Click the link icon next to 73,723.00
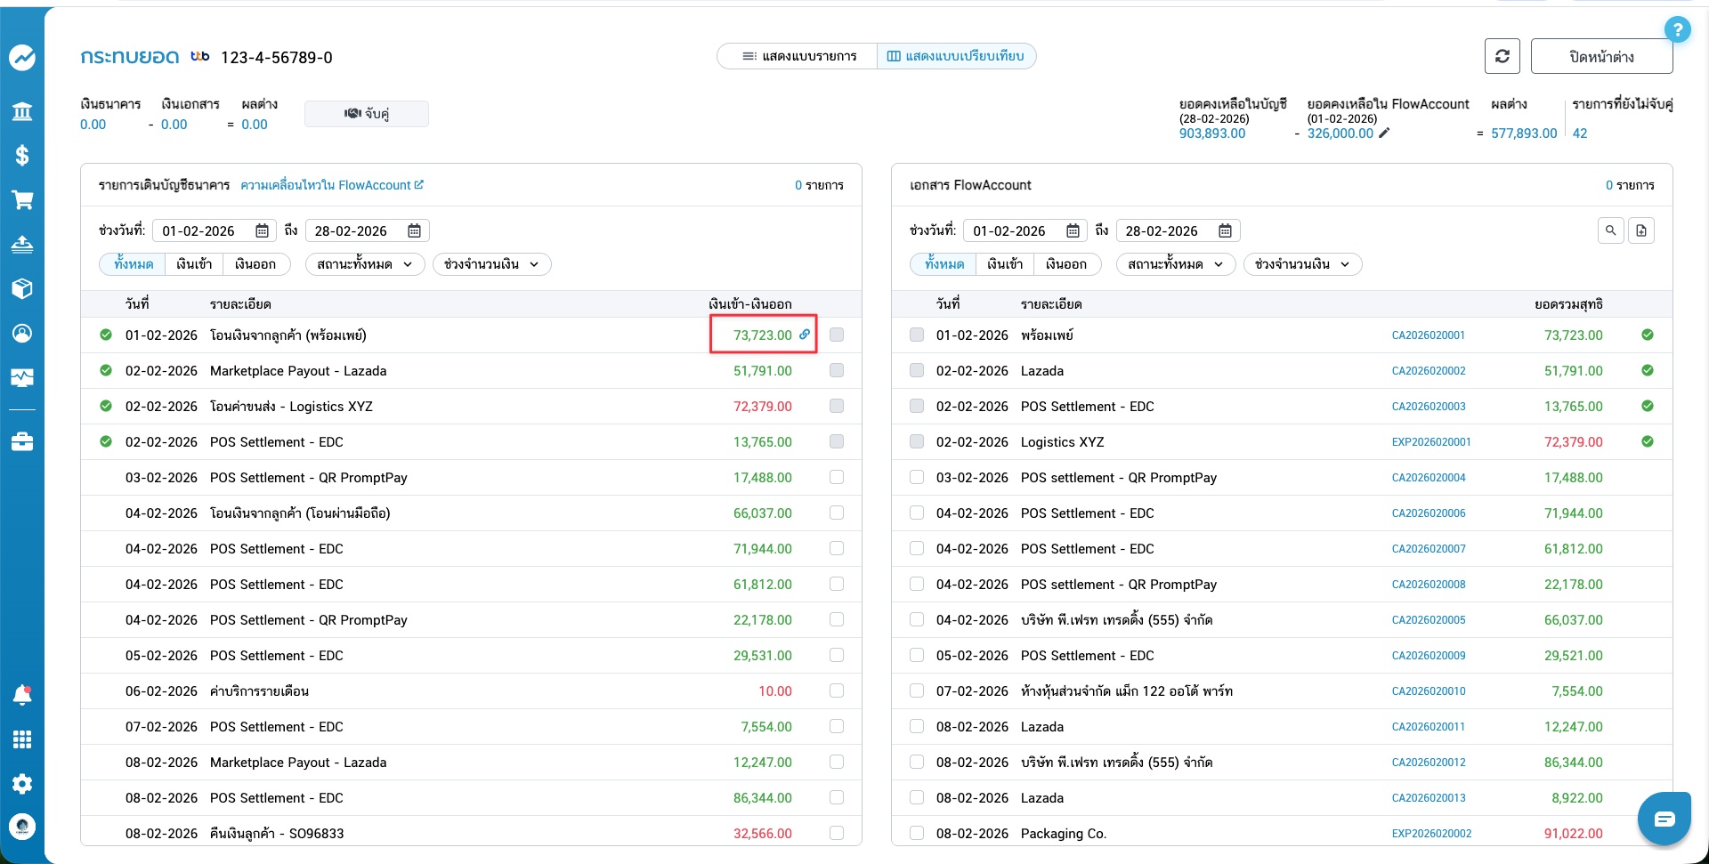 pyautogui.click(x=805, y=335)
